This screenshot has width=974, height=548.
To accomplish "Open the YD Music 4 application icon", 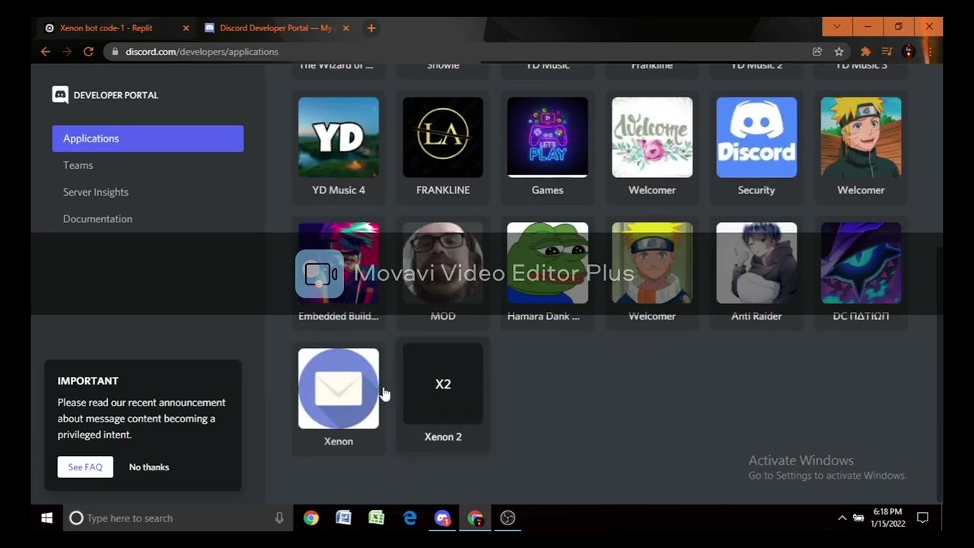I will tap(339, 137).
